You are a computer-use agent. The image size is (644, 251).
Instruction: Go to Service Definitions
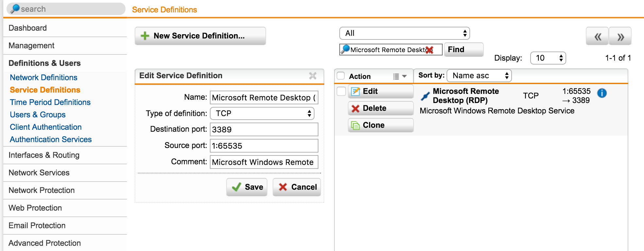click(x=45, y=90)
